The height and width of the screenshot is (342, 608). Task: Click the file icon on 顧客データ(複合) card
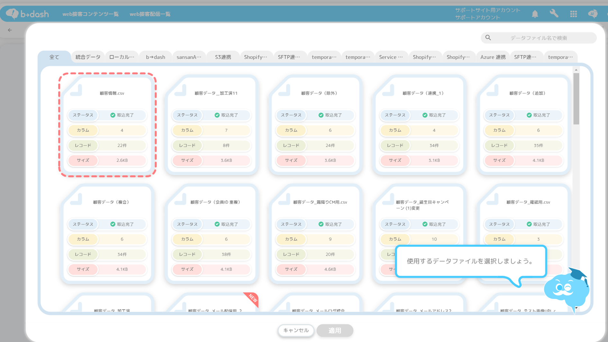(x=76, y=199)
